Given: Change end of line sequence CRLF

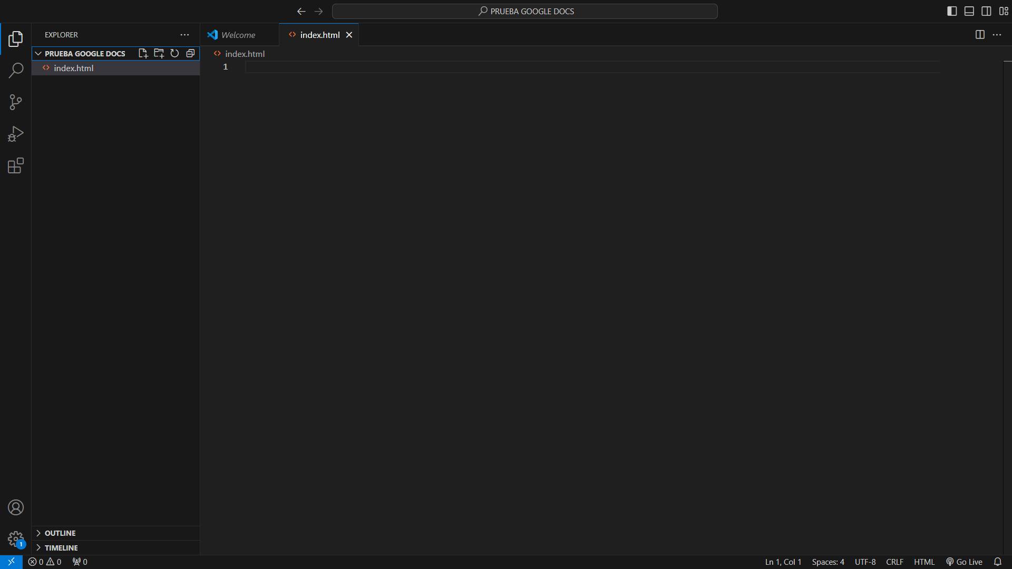Looking at the screenshot, I should point(894,562).
